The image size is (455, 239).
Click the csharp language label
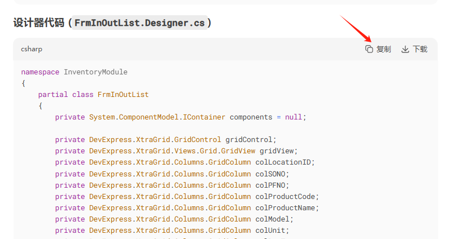(x=32, y=49)
